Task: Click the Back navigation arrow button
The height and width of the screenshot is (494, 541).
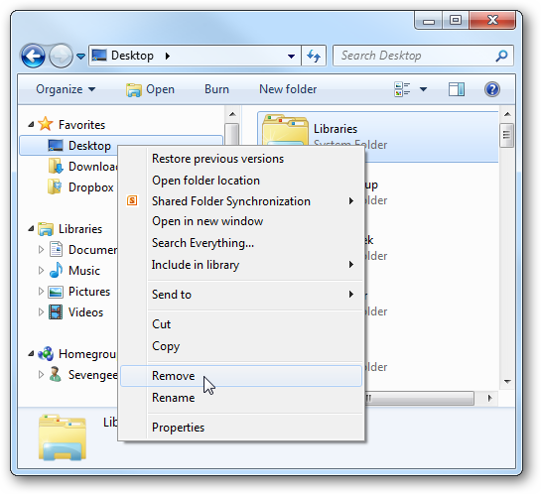Action: click(x=33, y=56)
